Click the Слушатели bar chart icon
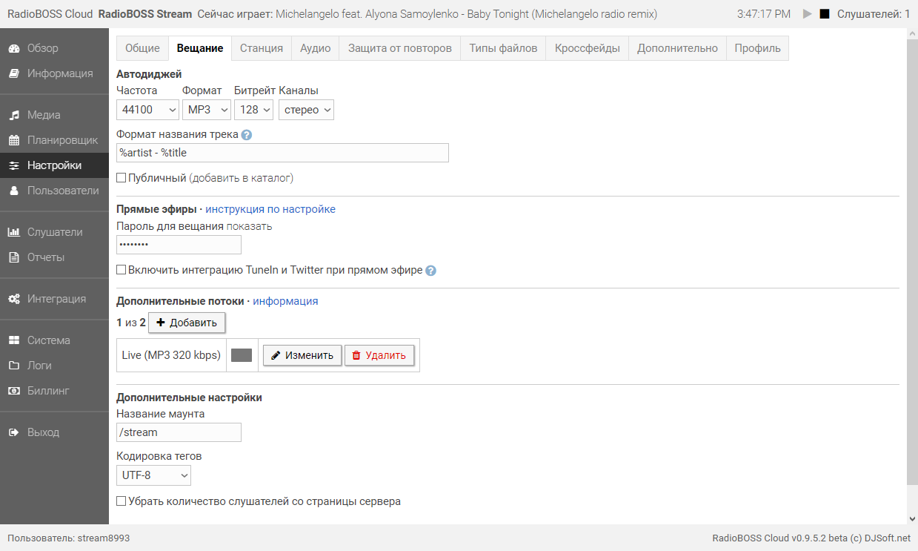This screenshot has width=918, height=551. click(x=13, y=232)
